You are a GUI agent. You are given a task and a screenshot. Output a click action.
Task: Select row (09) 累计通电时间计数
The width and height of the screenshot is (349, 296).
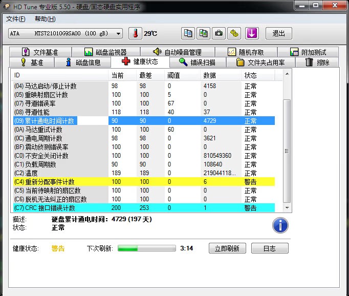(x=144, y=121)
